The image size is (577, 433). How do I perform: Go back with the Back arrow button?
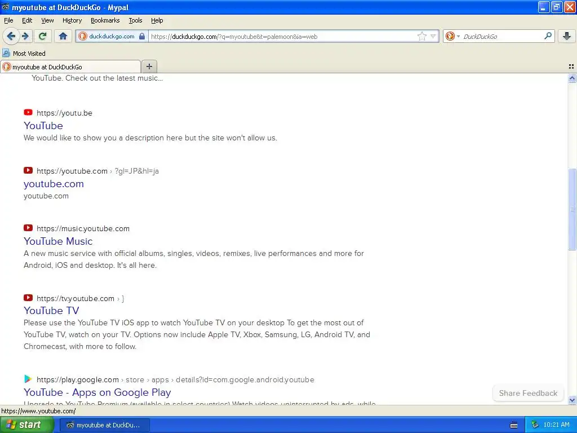tap(11, 36)
